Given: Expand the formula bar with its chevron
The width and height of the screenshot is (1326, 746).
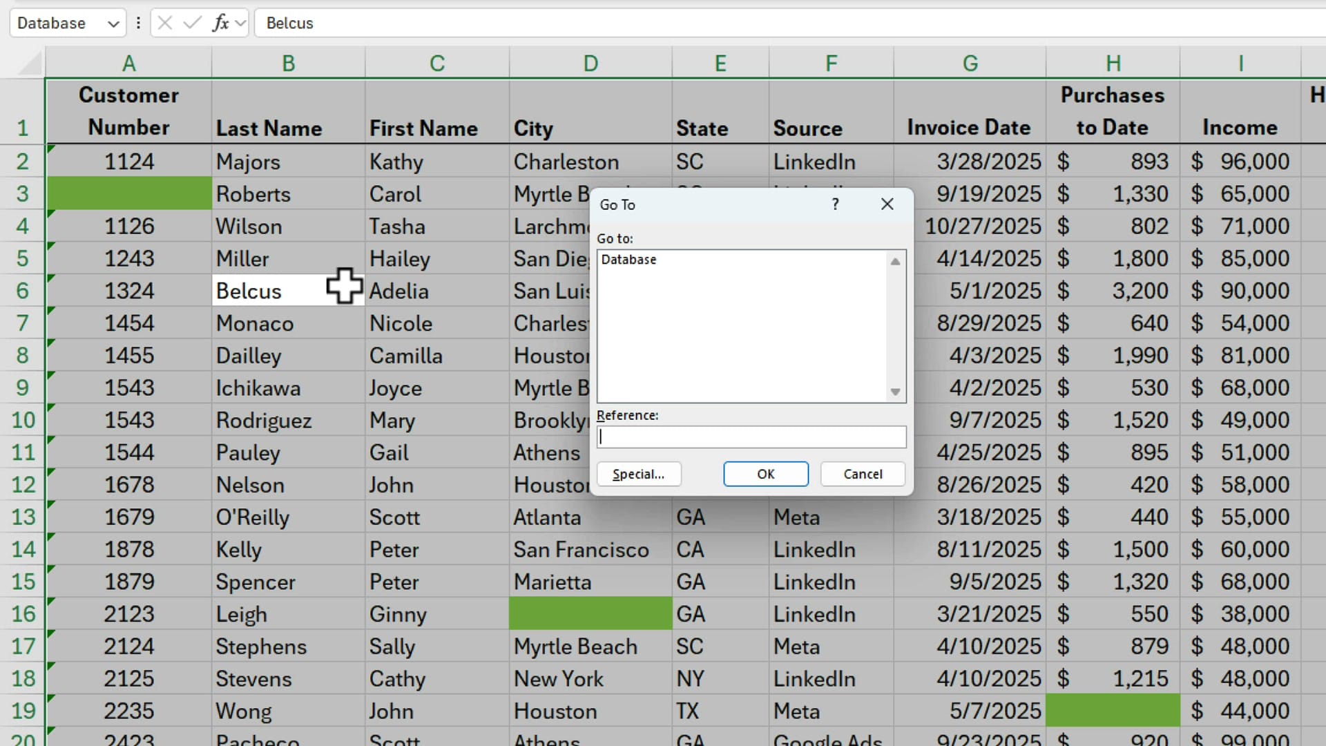Looking at the screenshot, I should [240, 23].
